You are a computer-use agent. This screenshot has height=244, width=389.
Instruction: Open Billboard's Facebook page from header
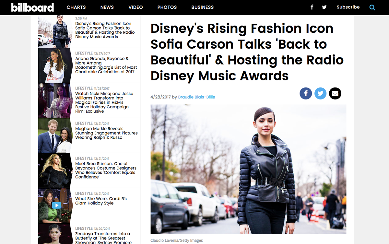[x=312, y=7]
